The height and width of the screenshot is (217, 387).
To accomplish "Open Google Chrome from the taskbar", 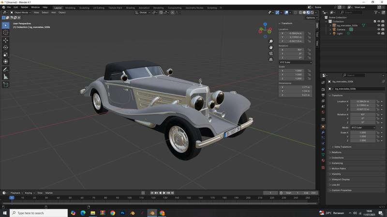I will click(x=113, y=213).
